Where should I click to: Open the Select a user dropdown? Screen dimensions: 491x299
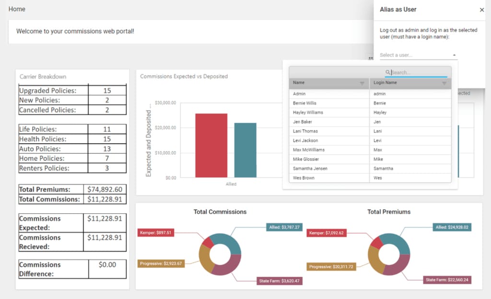418,55
